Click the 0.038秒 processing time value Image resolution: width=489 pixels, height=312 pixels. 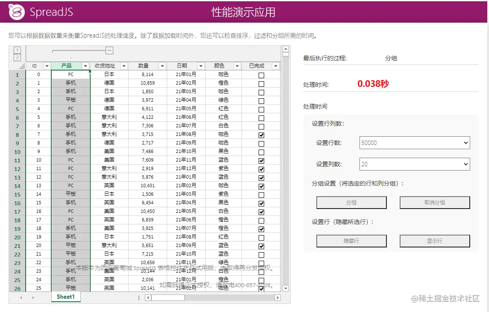[x=373, y=83]
